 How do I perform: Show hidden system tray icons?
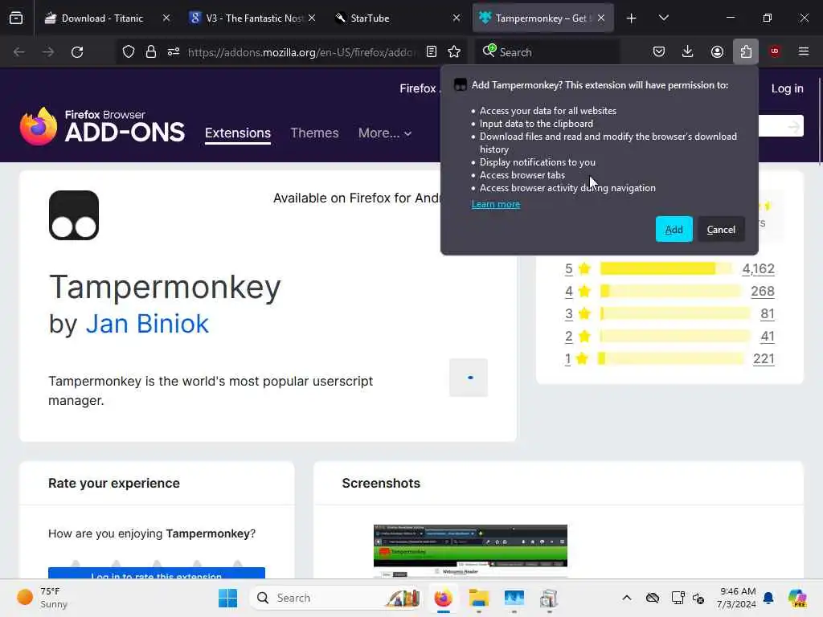point(627,598)
